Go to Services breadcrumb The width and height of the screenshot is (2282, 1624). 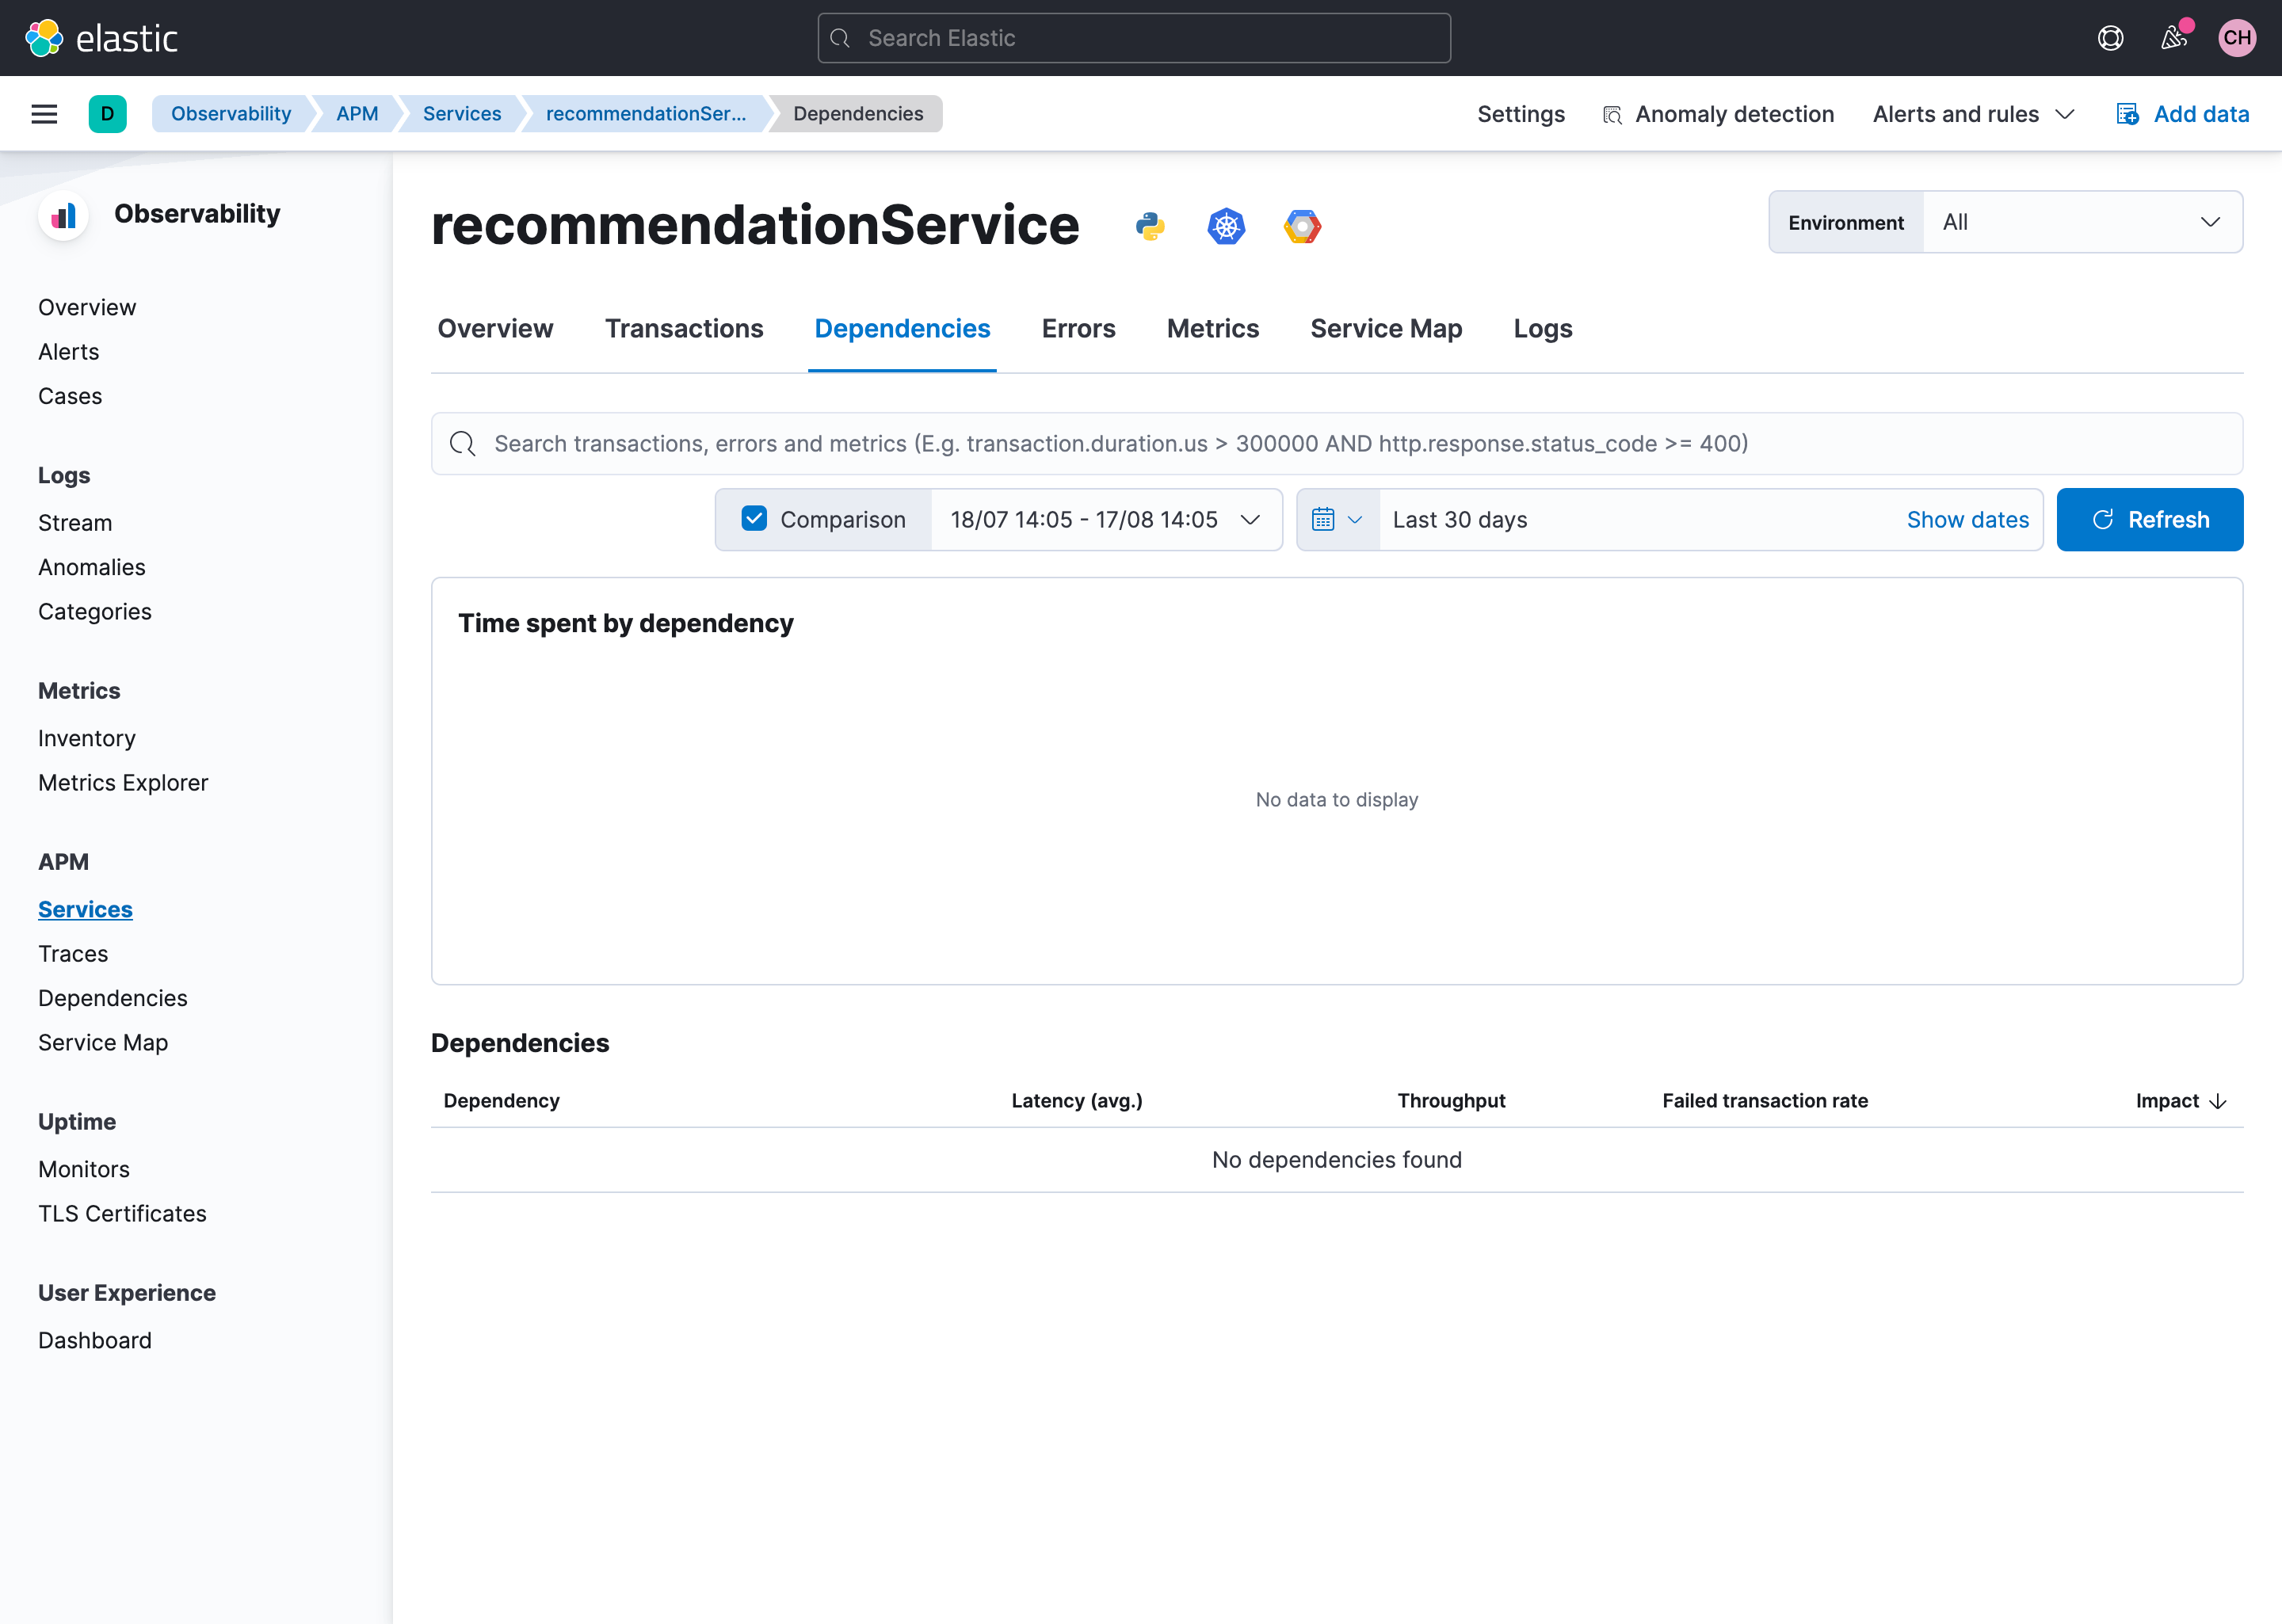click(x=461, y=114)
